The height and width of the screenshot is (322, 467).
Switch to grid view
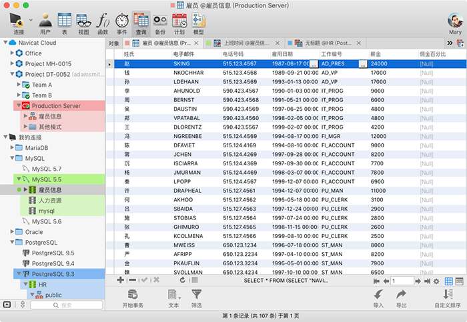point(449,281)
